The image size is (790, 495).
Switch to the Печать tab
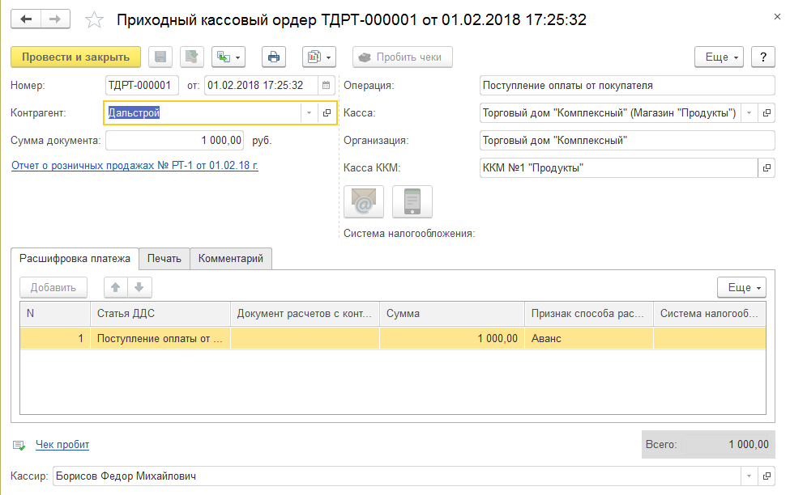tap(164, 259)
